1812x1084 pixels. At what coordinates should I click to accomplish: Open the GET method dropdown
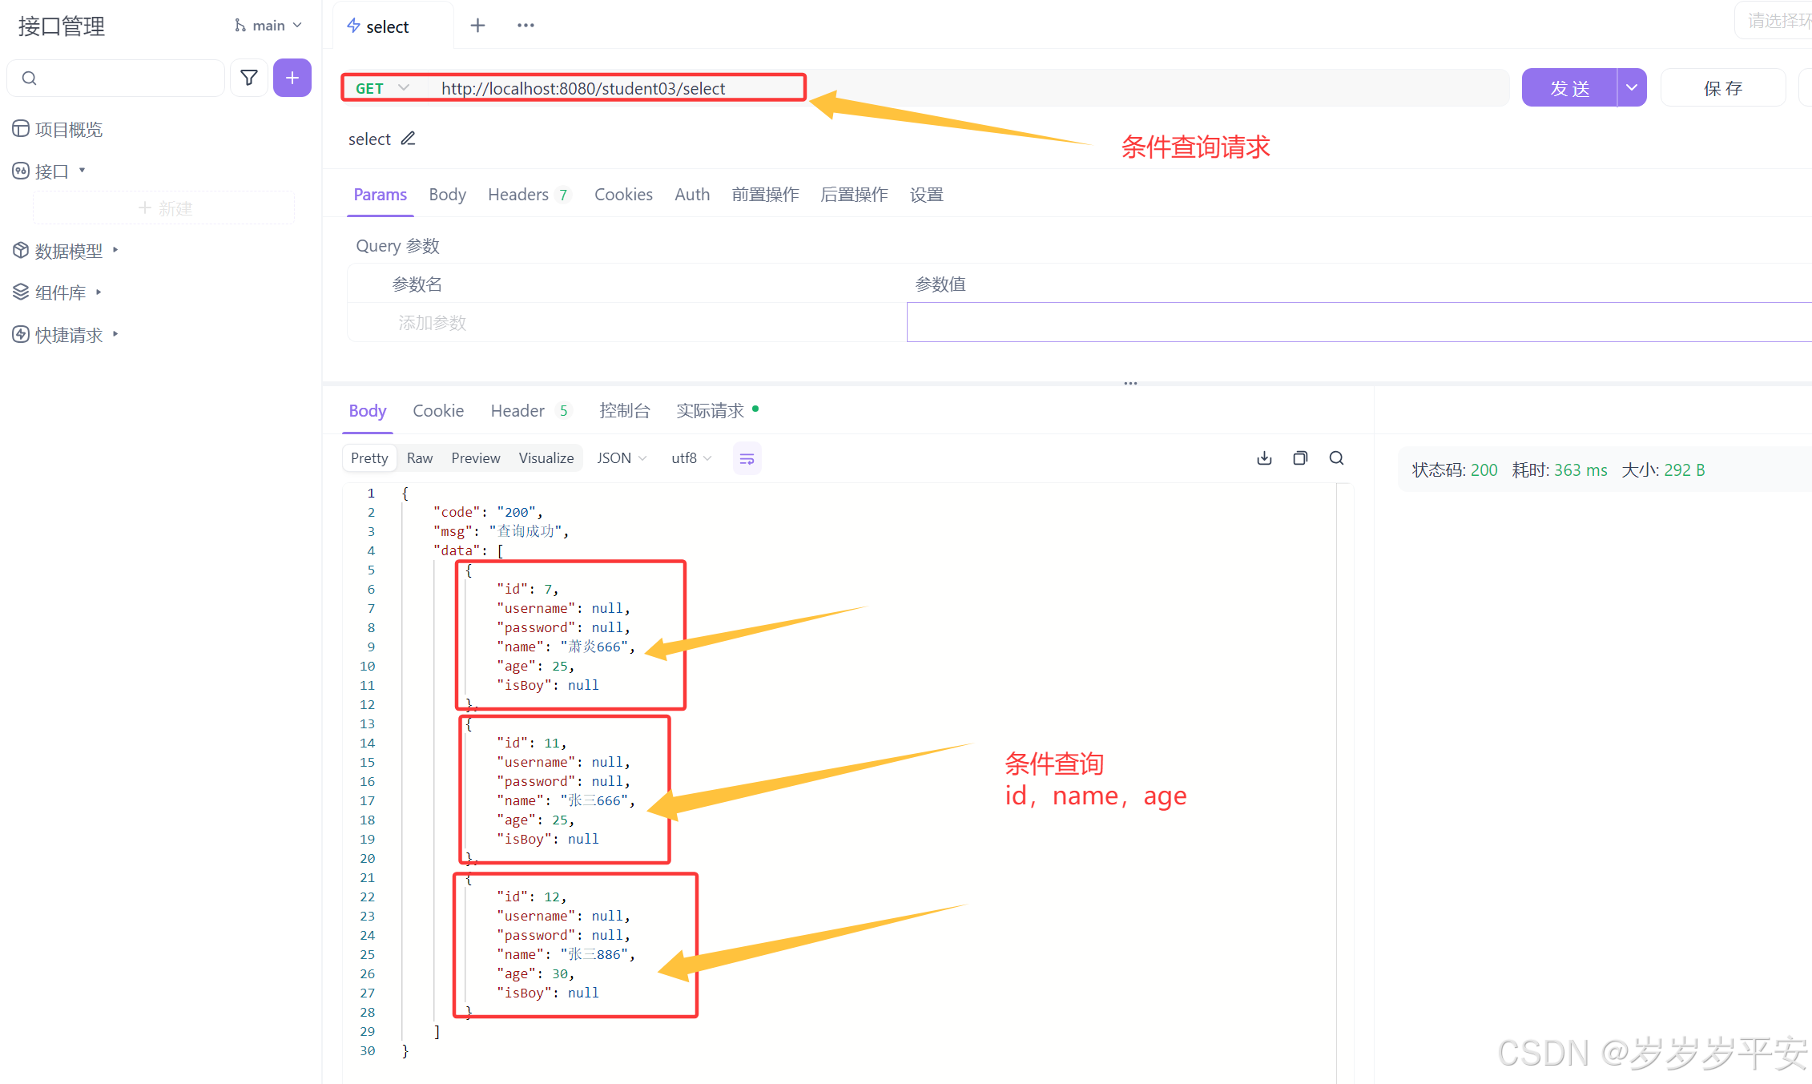pos(382,88)
